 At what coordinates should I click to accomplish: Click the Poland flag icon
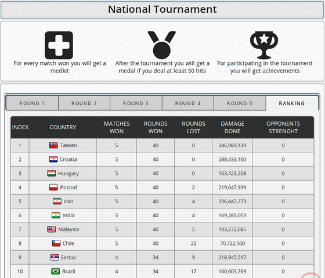53,187
